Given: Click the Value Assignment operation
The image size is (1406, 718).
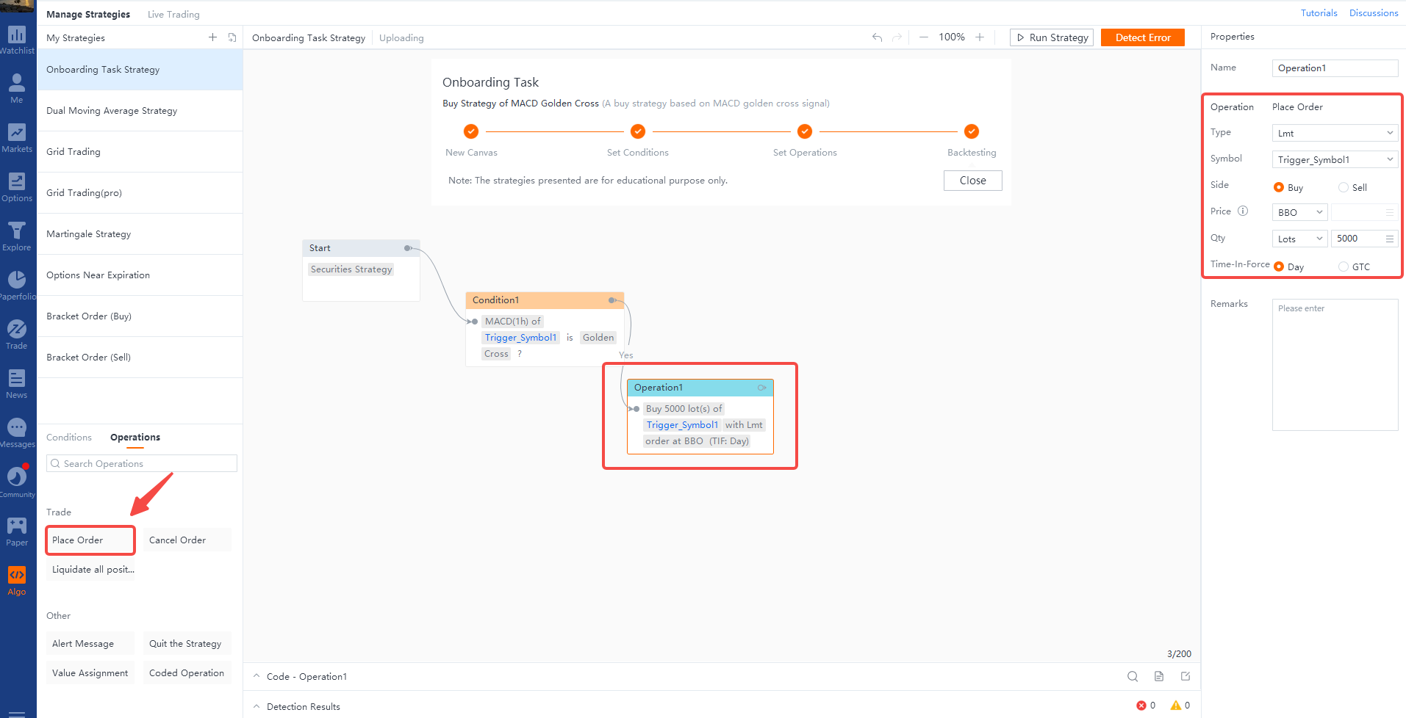Looking at the screenshot, I should pyautogui.click(x=90, y=672).
